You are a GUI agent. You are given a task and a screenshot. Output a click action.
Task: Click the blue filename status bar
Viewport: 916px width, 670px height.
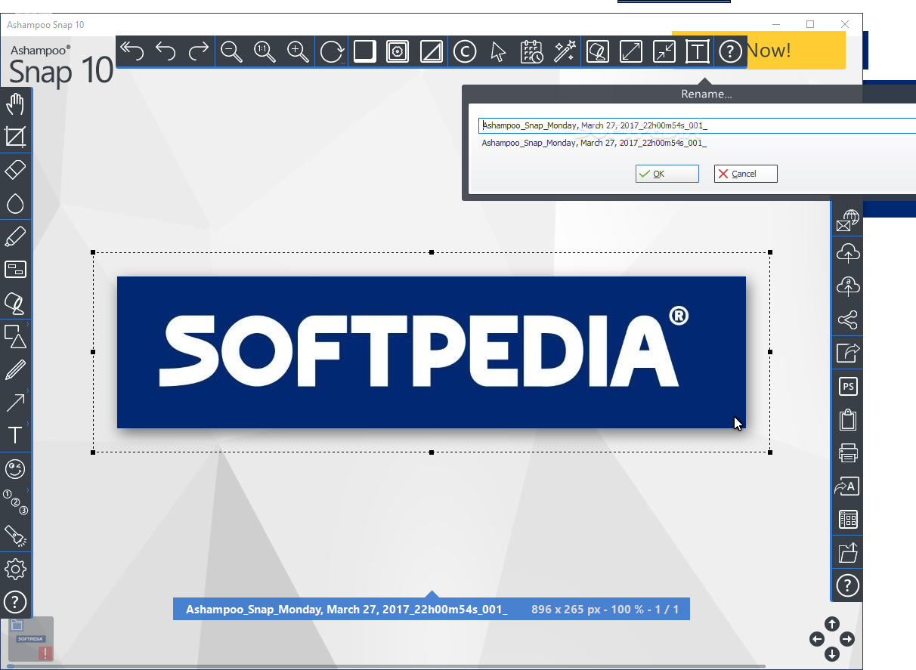(x=432, y=609)
